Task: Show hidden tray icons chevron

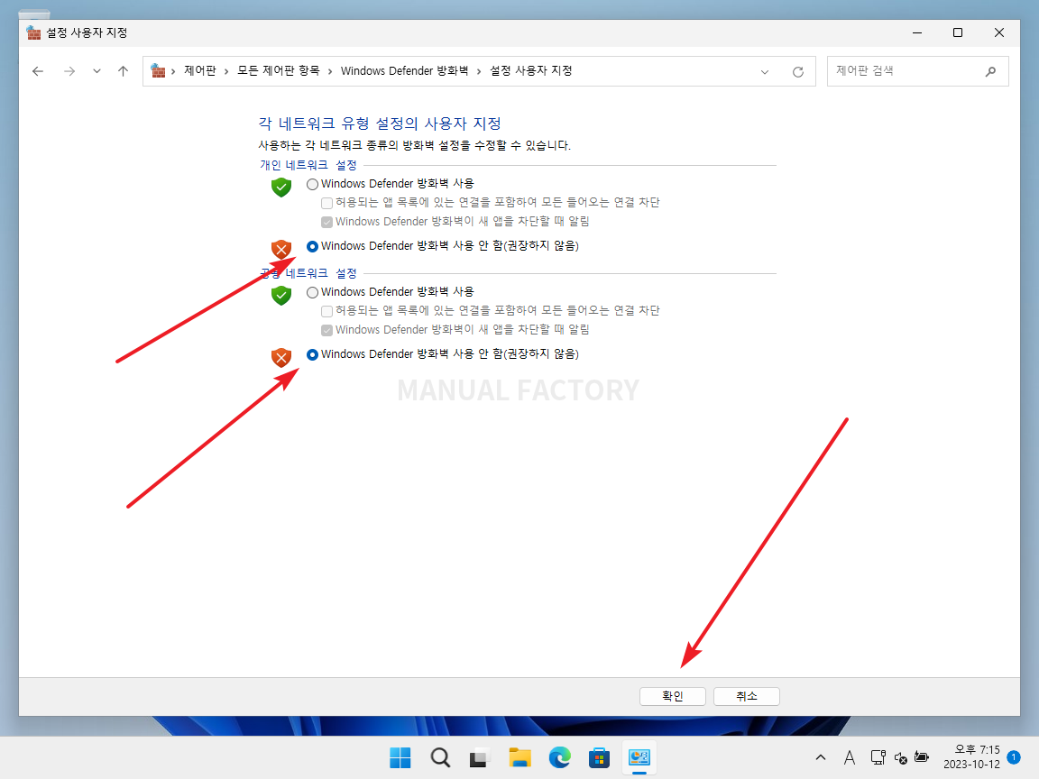Action: click(821, 757)
